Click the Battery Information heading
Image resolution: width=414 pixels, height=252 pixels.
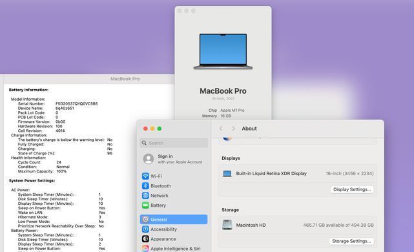tap(28, 90)
